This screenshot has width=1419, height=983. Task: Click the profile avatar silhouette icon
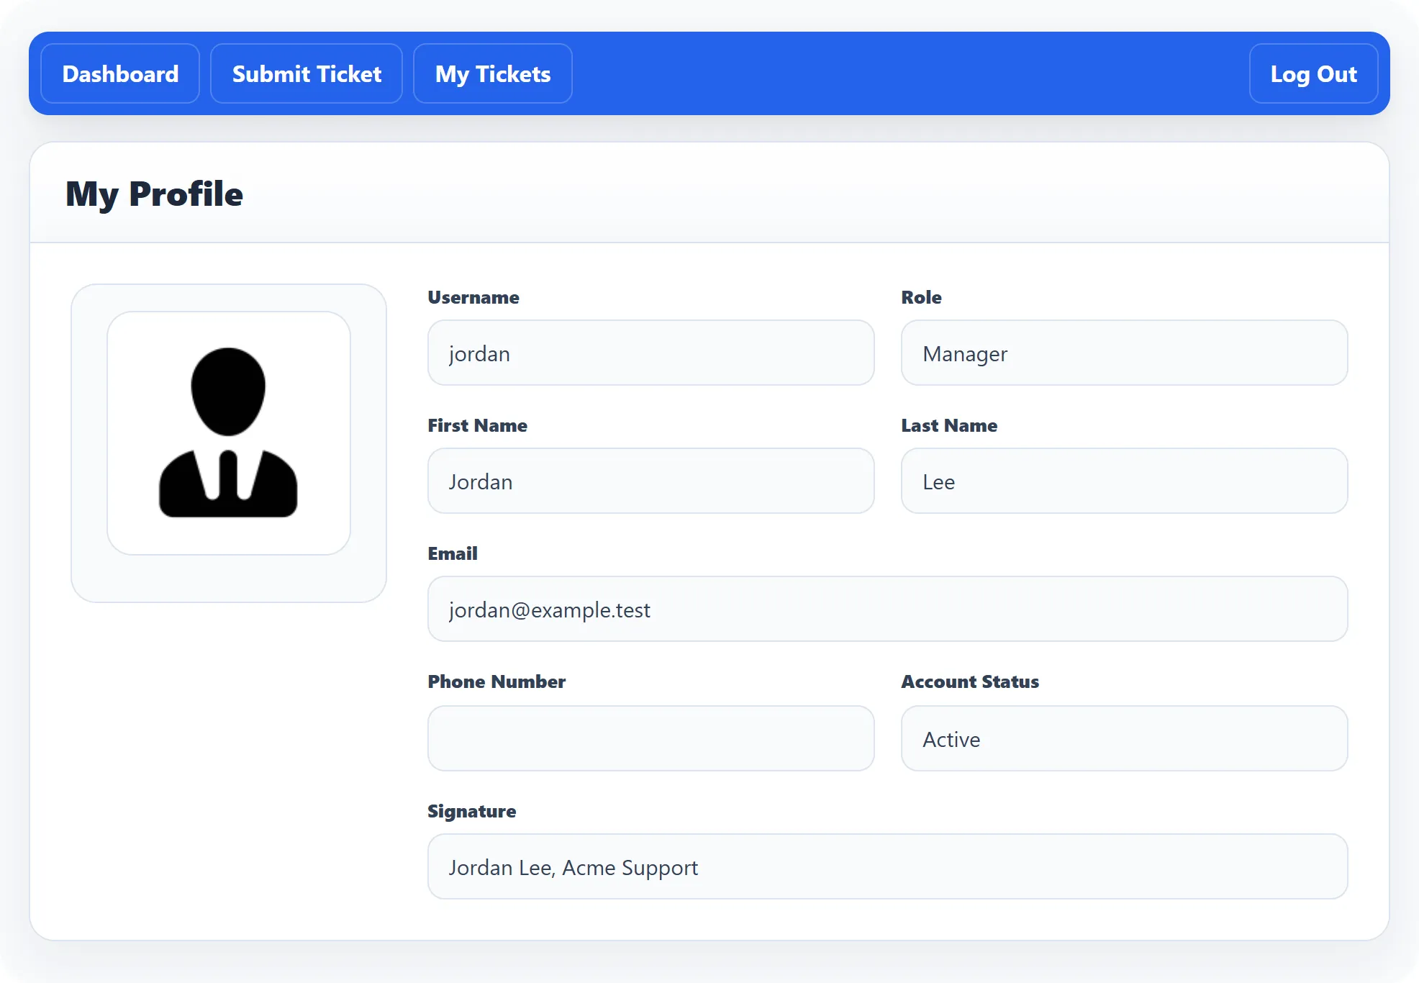228,432
